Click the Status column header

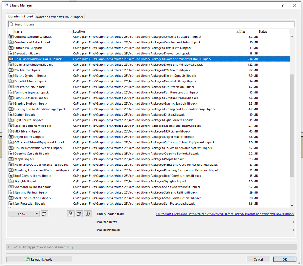pos(271,31)
